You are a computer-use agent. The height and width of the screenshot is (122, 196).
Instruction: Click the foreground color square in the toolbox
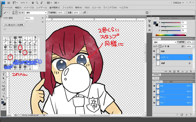click(x=2, y=102)
